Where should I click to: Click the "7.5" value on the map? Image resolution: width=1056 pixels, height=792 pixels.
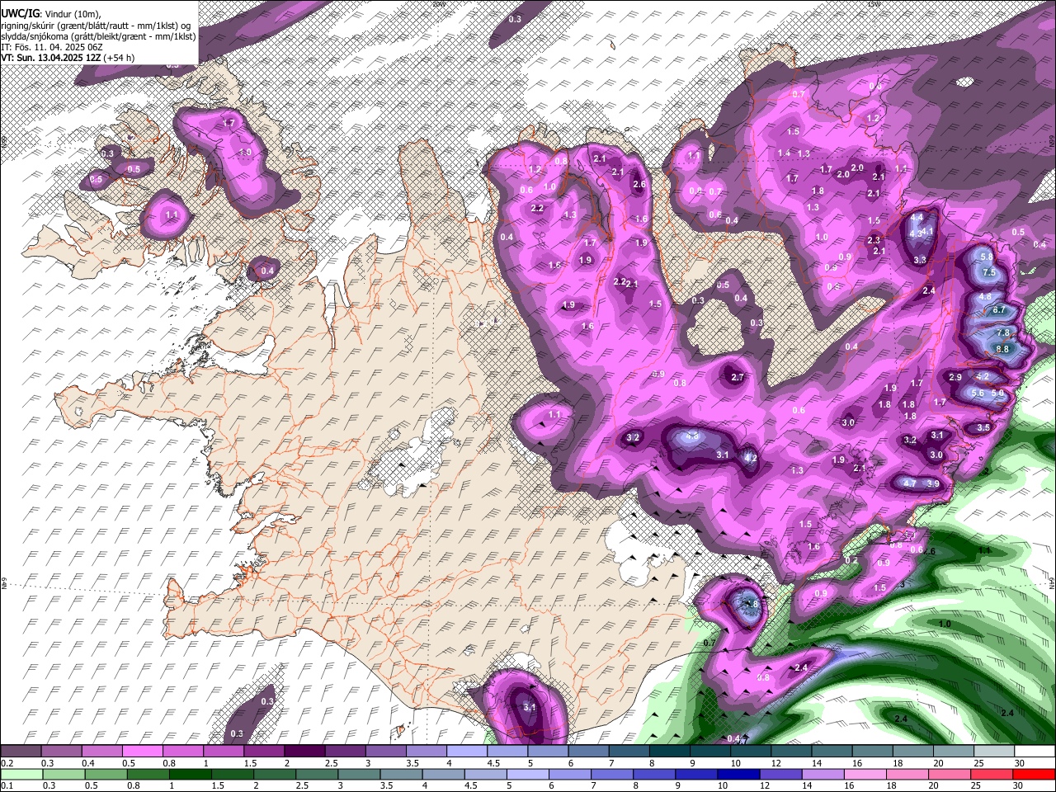coord(990,272)
